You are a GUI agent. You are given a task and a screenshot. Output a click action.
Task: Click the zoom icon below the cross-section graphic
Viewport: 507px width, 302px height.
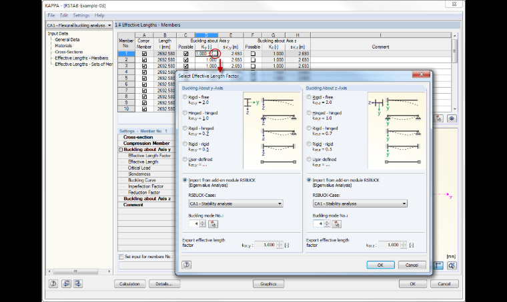(452, 265)
